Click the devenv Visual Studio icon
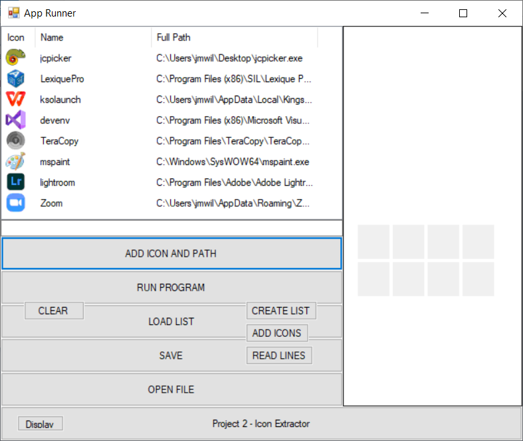Image resolution: width=523 pixels, height=441 pixels. tap(16, 120)
